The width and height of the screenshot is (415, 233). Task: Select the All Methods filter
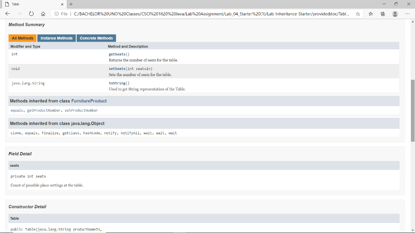click(x=22, y=38)
